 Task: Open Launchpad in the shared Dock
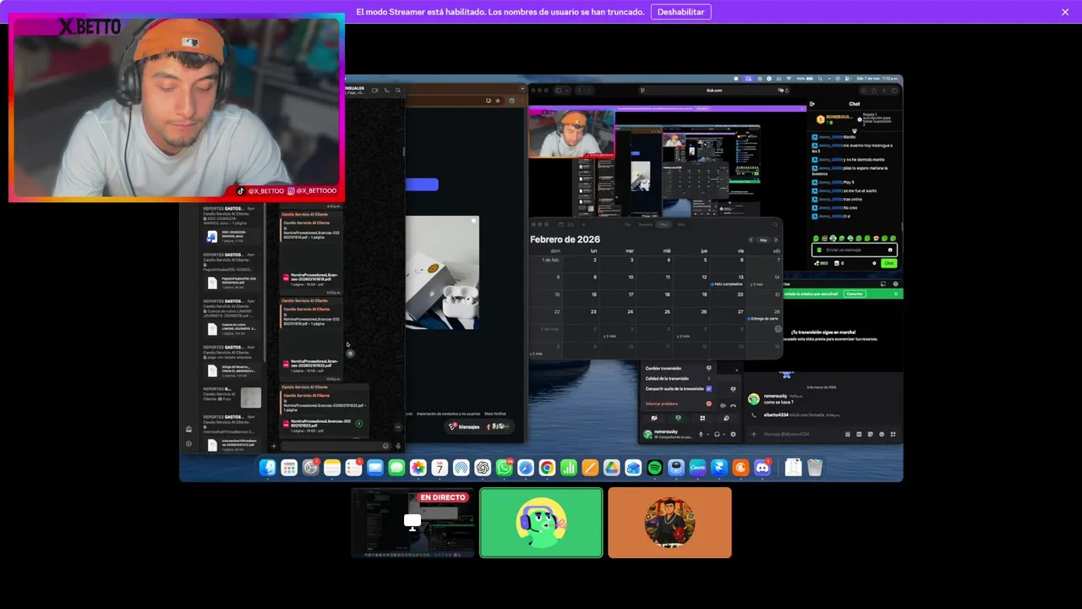(x=288, y=468)
